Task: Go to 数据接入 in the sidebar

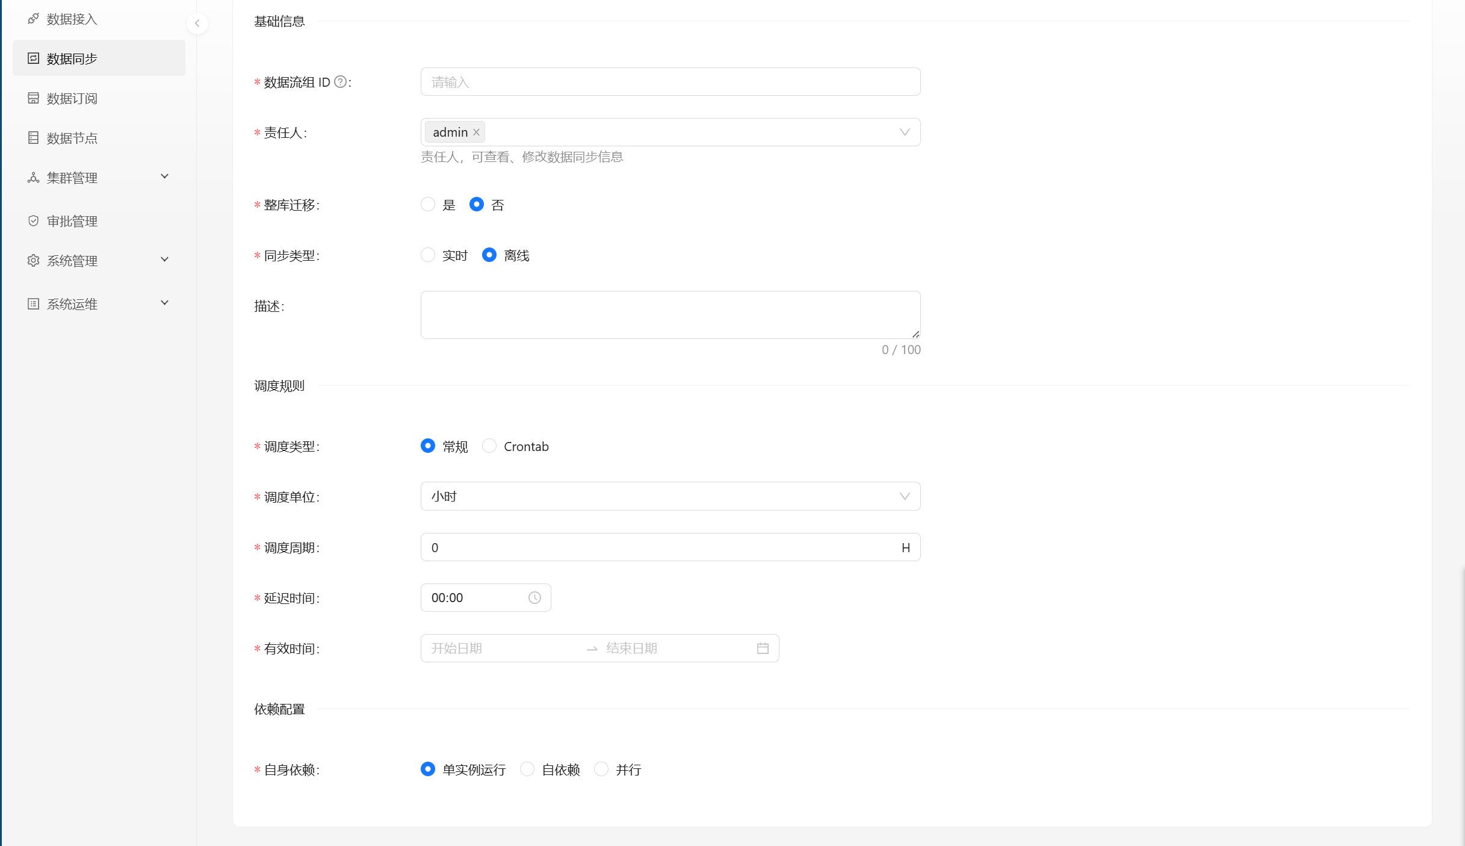Action: click(x=72, y=19)
